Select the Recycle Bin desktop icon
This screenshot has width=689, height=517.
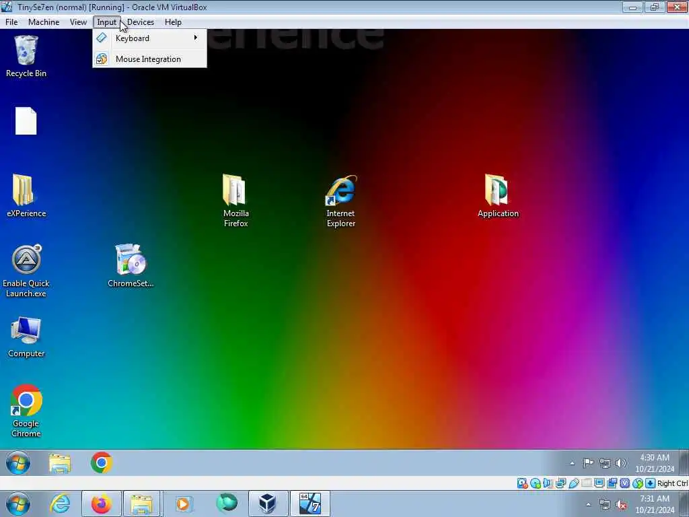(26, 57)
